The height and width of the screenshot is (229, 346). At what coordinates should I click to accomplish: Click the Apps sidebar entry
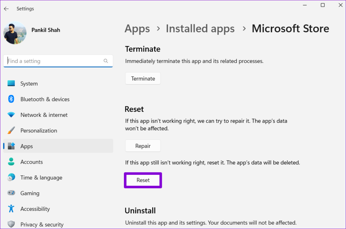[27, 146]
